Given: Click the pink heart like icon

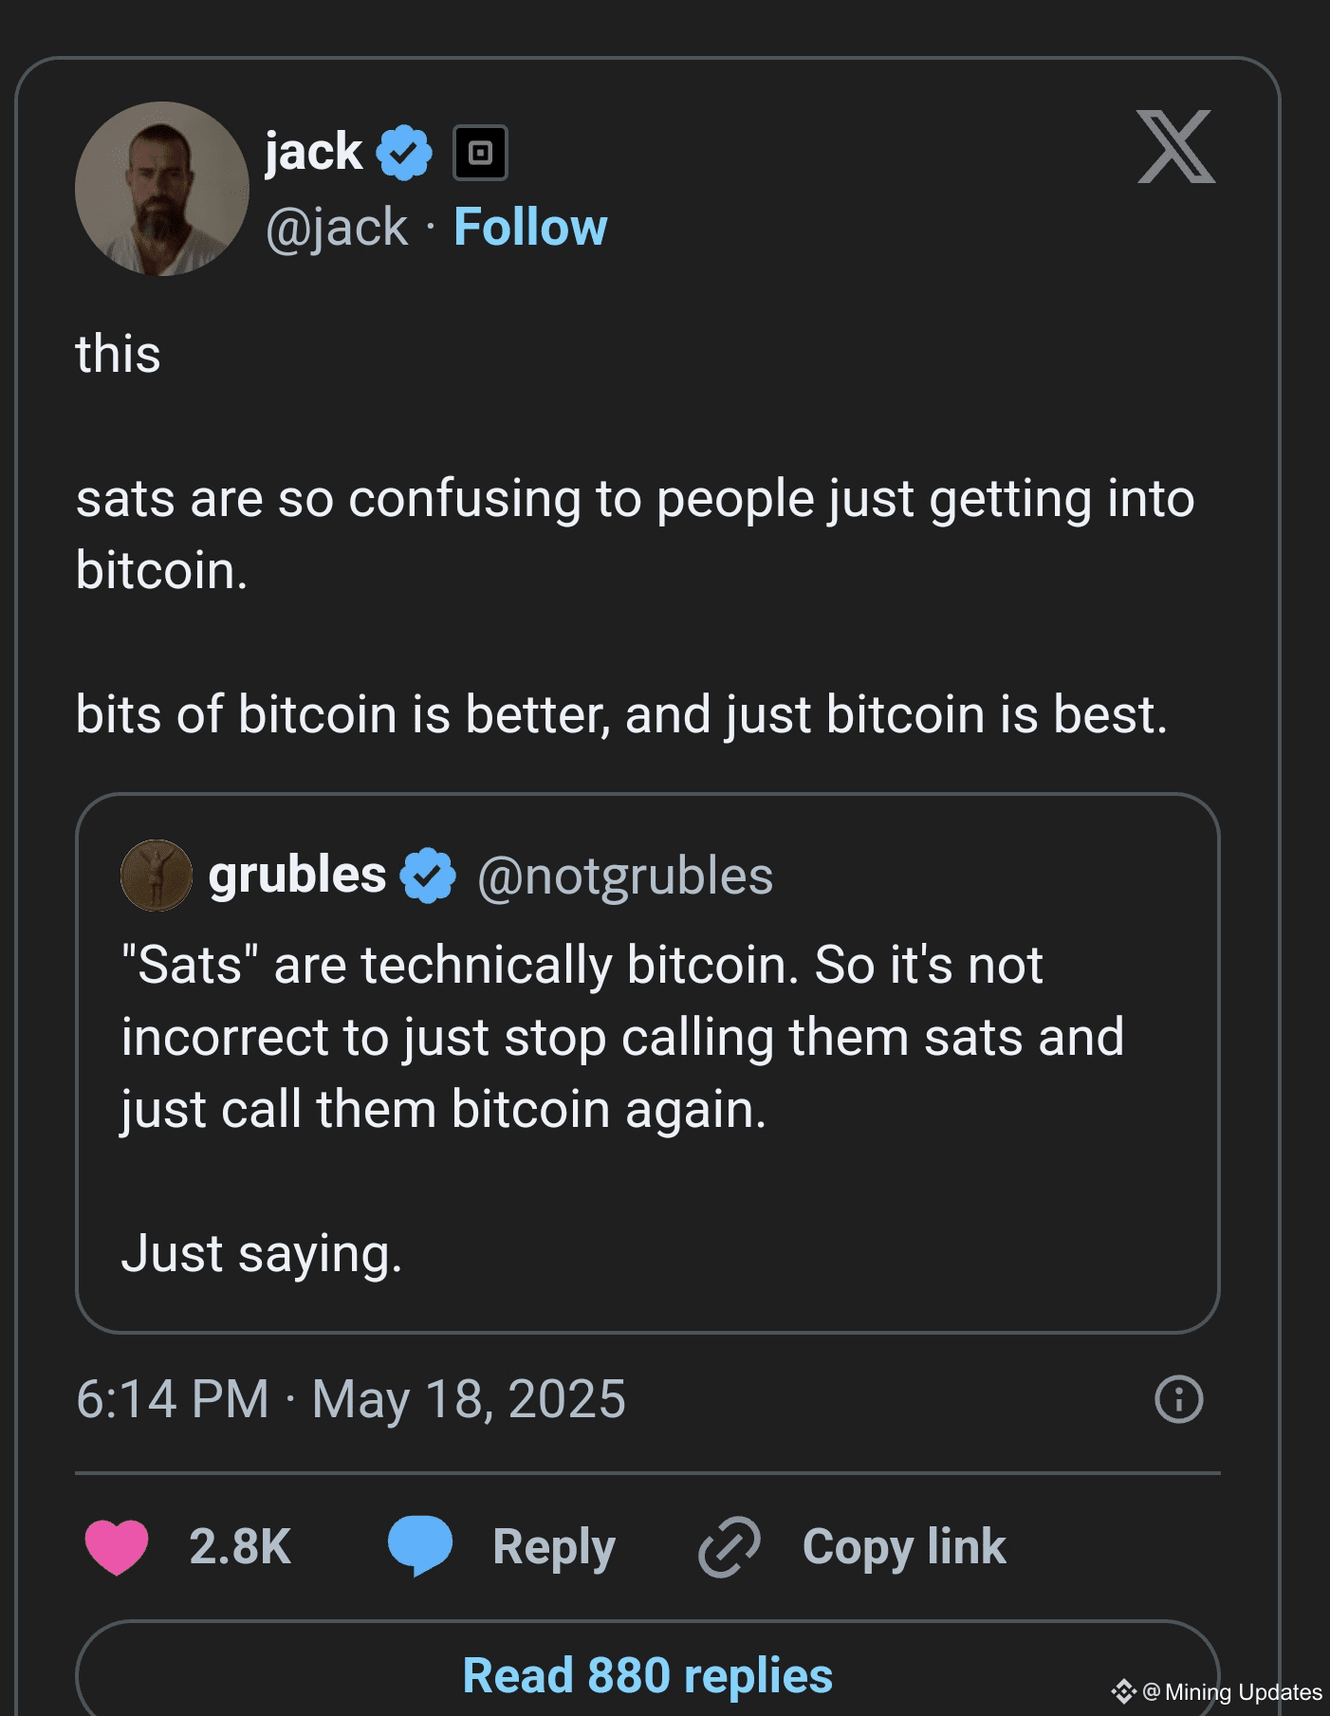Looking at the screenshot, I should point(117,1546).
